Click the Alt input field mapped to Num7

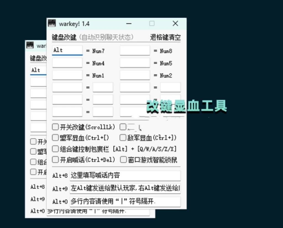coord(67,50)
